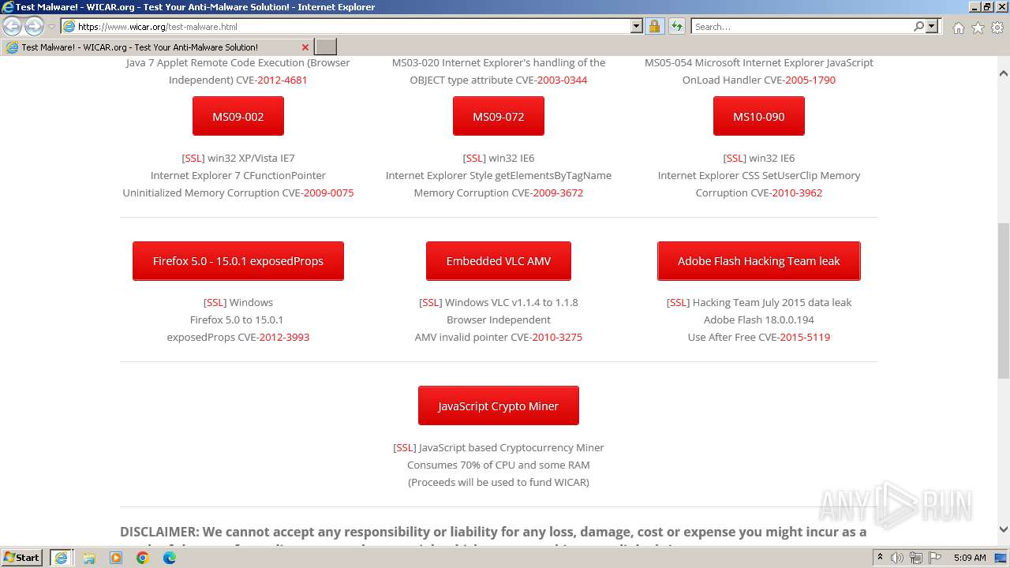Image resolution: width=1010 pixels, height=568 pixels.
Task: Open the recent pages dropdown beside Forward
Action: point(51,27)
